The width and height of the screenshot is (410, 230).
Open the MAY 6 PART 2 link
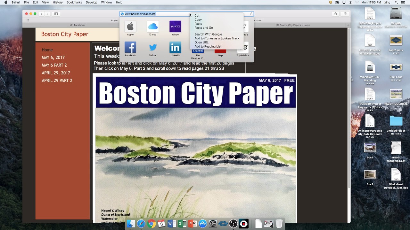click(54, 65)
